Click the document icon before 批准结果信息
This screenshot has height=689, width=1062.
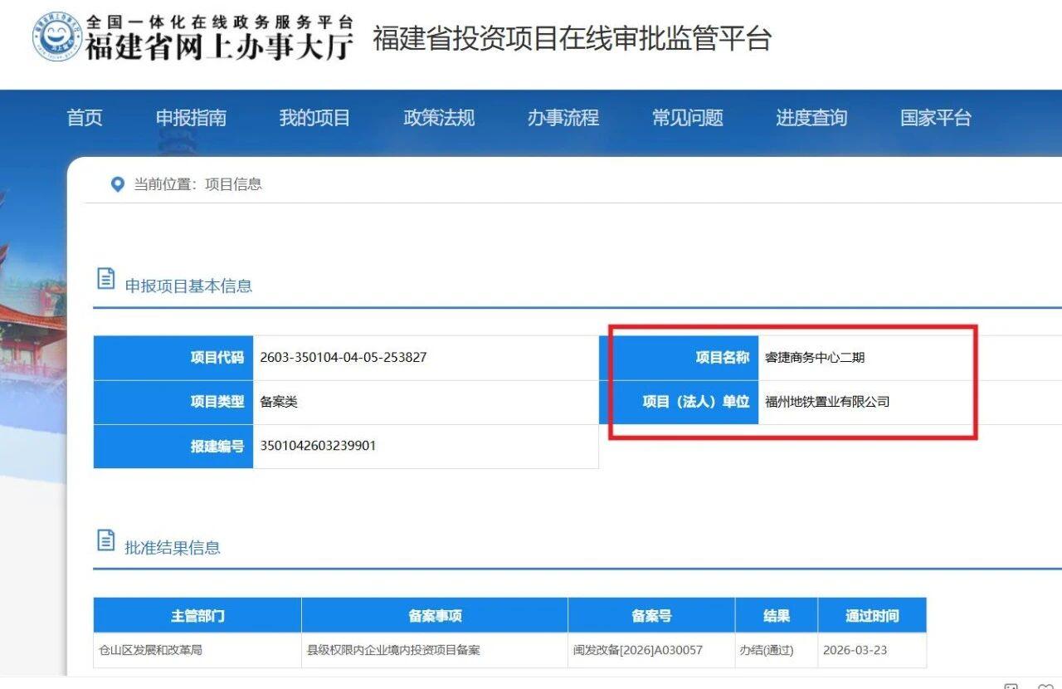click(105, 540)
